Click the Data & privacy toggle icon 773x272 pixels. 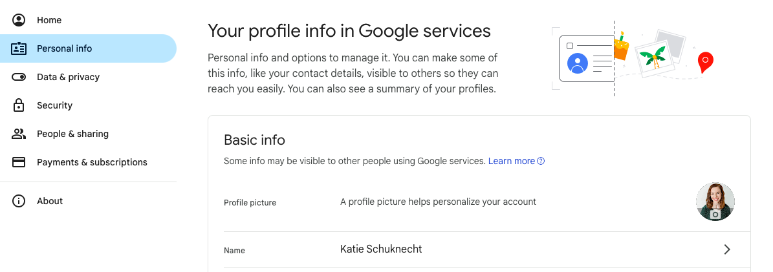click(19, 77)
